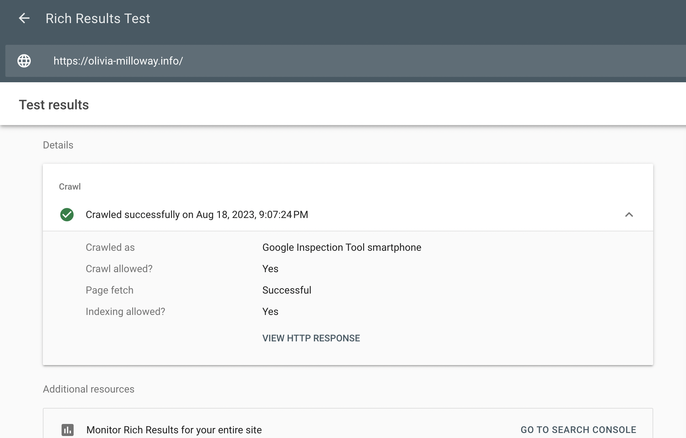Click the Page fetch label
Viewport: 686px width, 438px height.
click(109, 290)
